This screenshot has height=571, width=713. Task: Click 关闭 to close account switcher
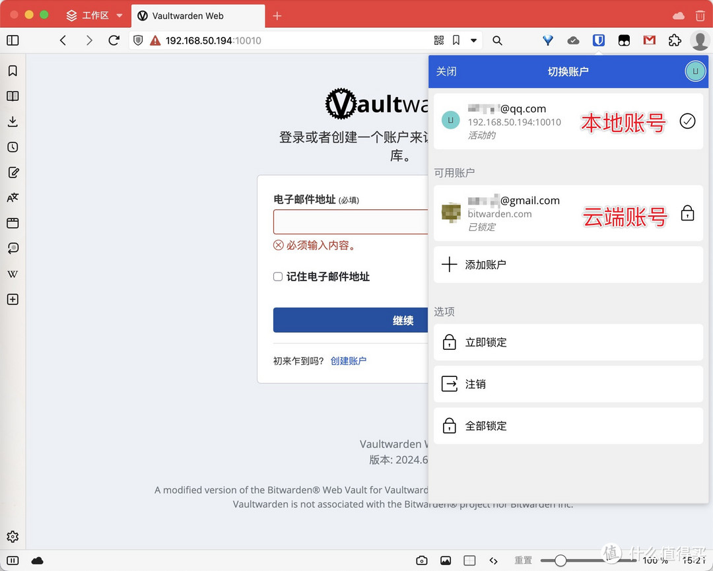[x=446, y=71]
